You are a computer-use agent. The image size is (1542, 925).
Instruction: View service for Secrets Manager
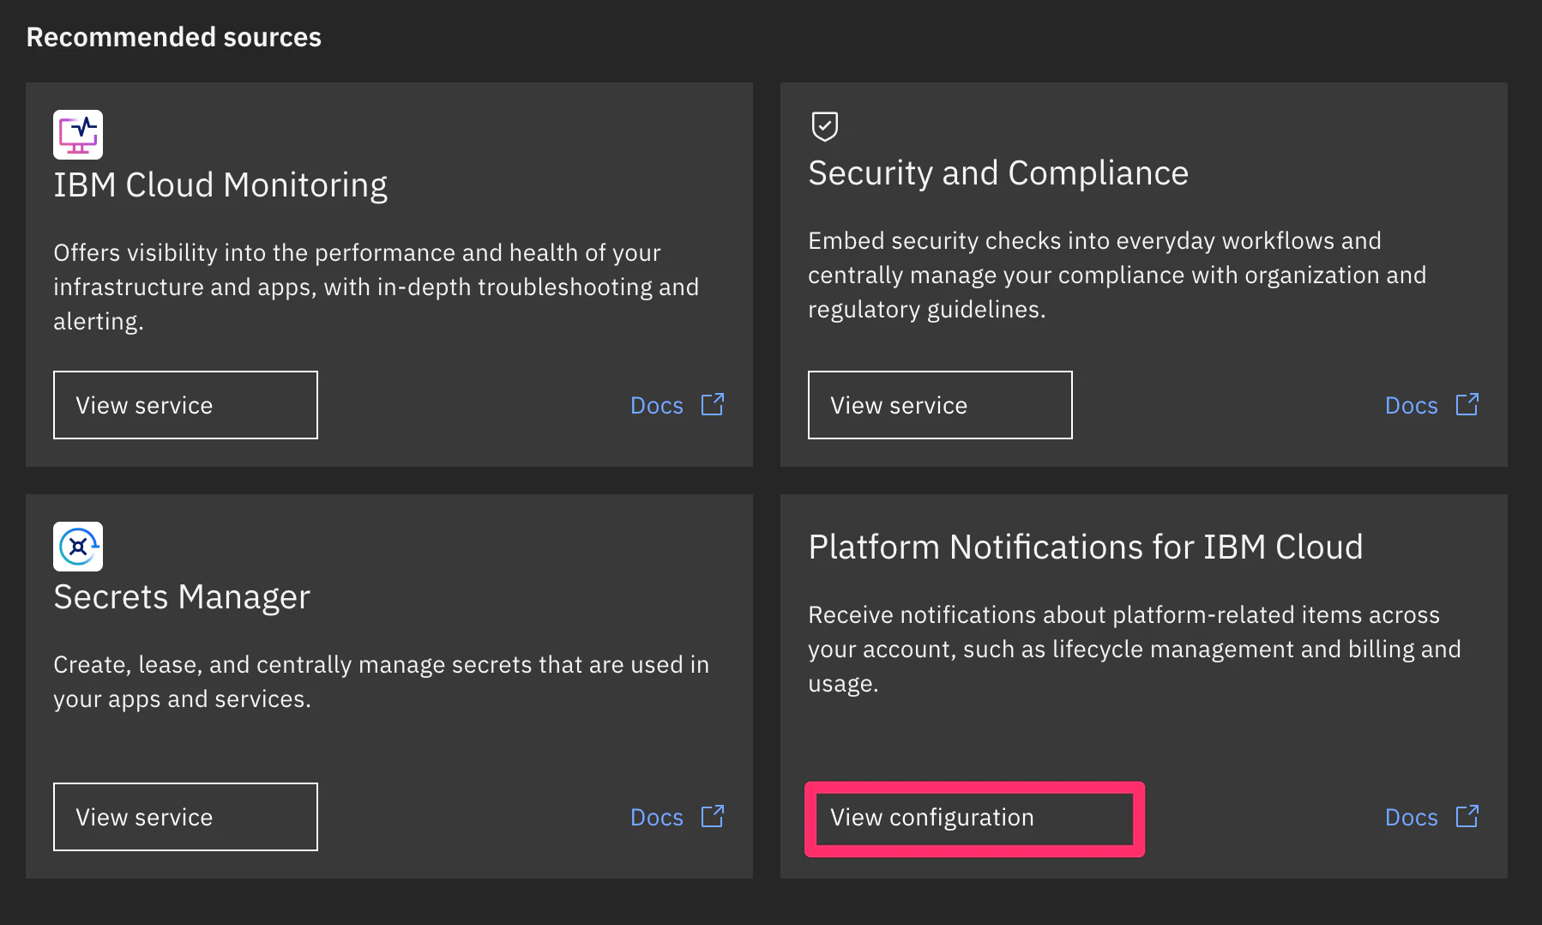(185, 817)
